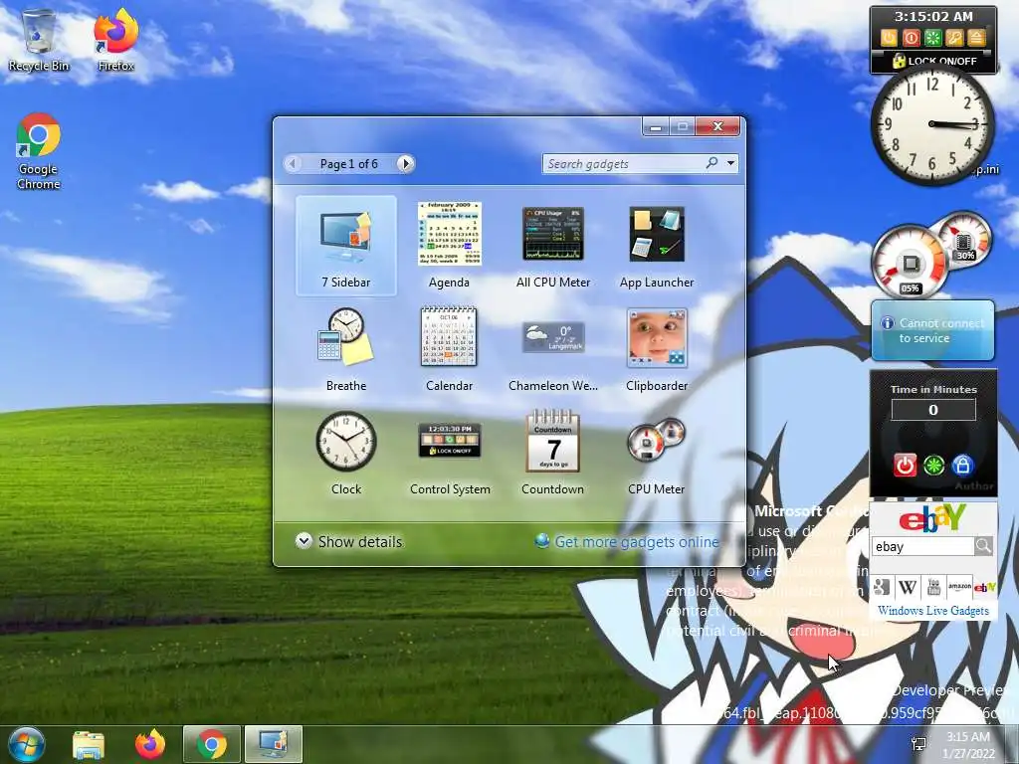Click shutdown icon on Control System gadget
The width and height of the screenshot is (1019, 764).
pyautogui.click(x=889, y=39)
